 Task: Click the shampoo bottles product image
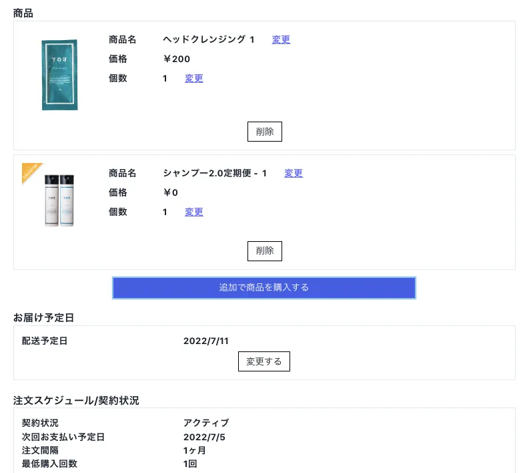point(59,201)
